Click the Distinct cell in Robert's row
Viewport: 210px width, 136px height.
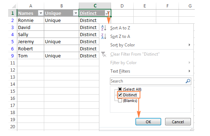[89, 49]
